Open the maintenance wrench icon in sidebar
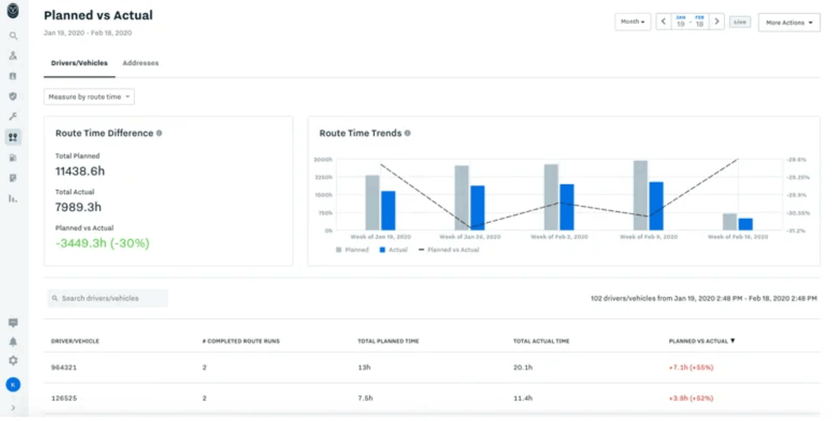The image size is (832, 421). (13, 116)
